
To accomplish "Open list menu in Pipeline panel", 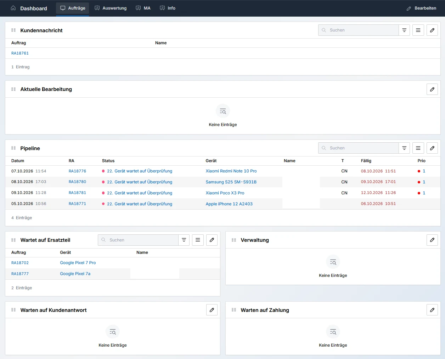I will click(x=418, y=148).
